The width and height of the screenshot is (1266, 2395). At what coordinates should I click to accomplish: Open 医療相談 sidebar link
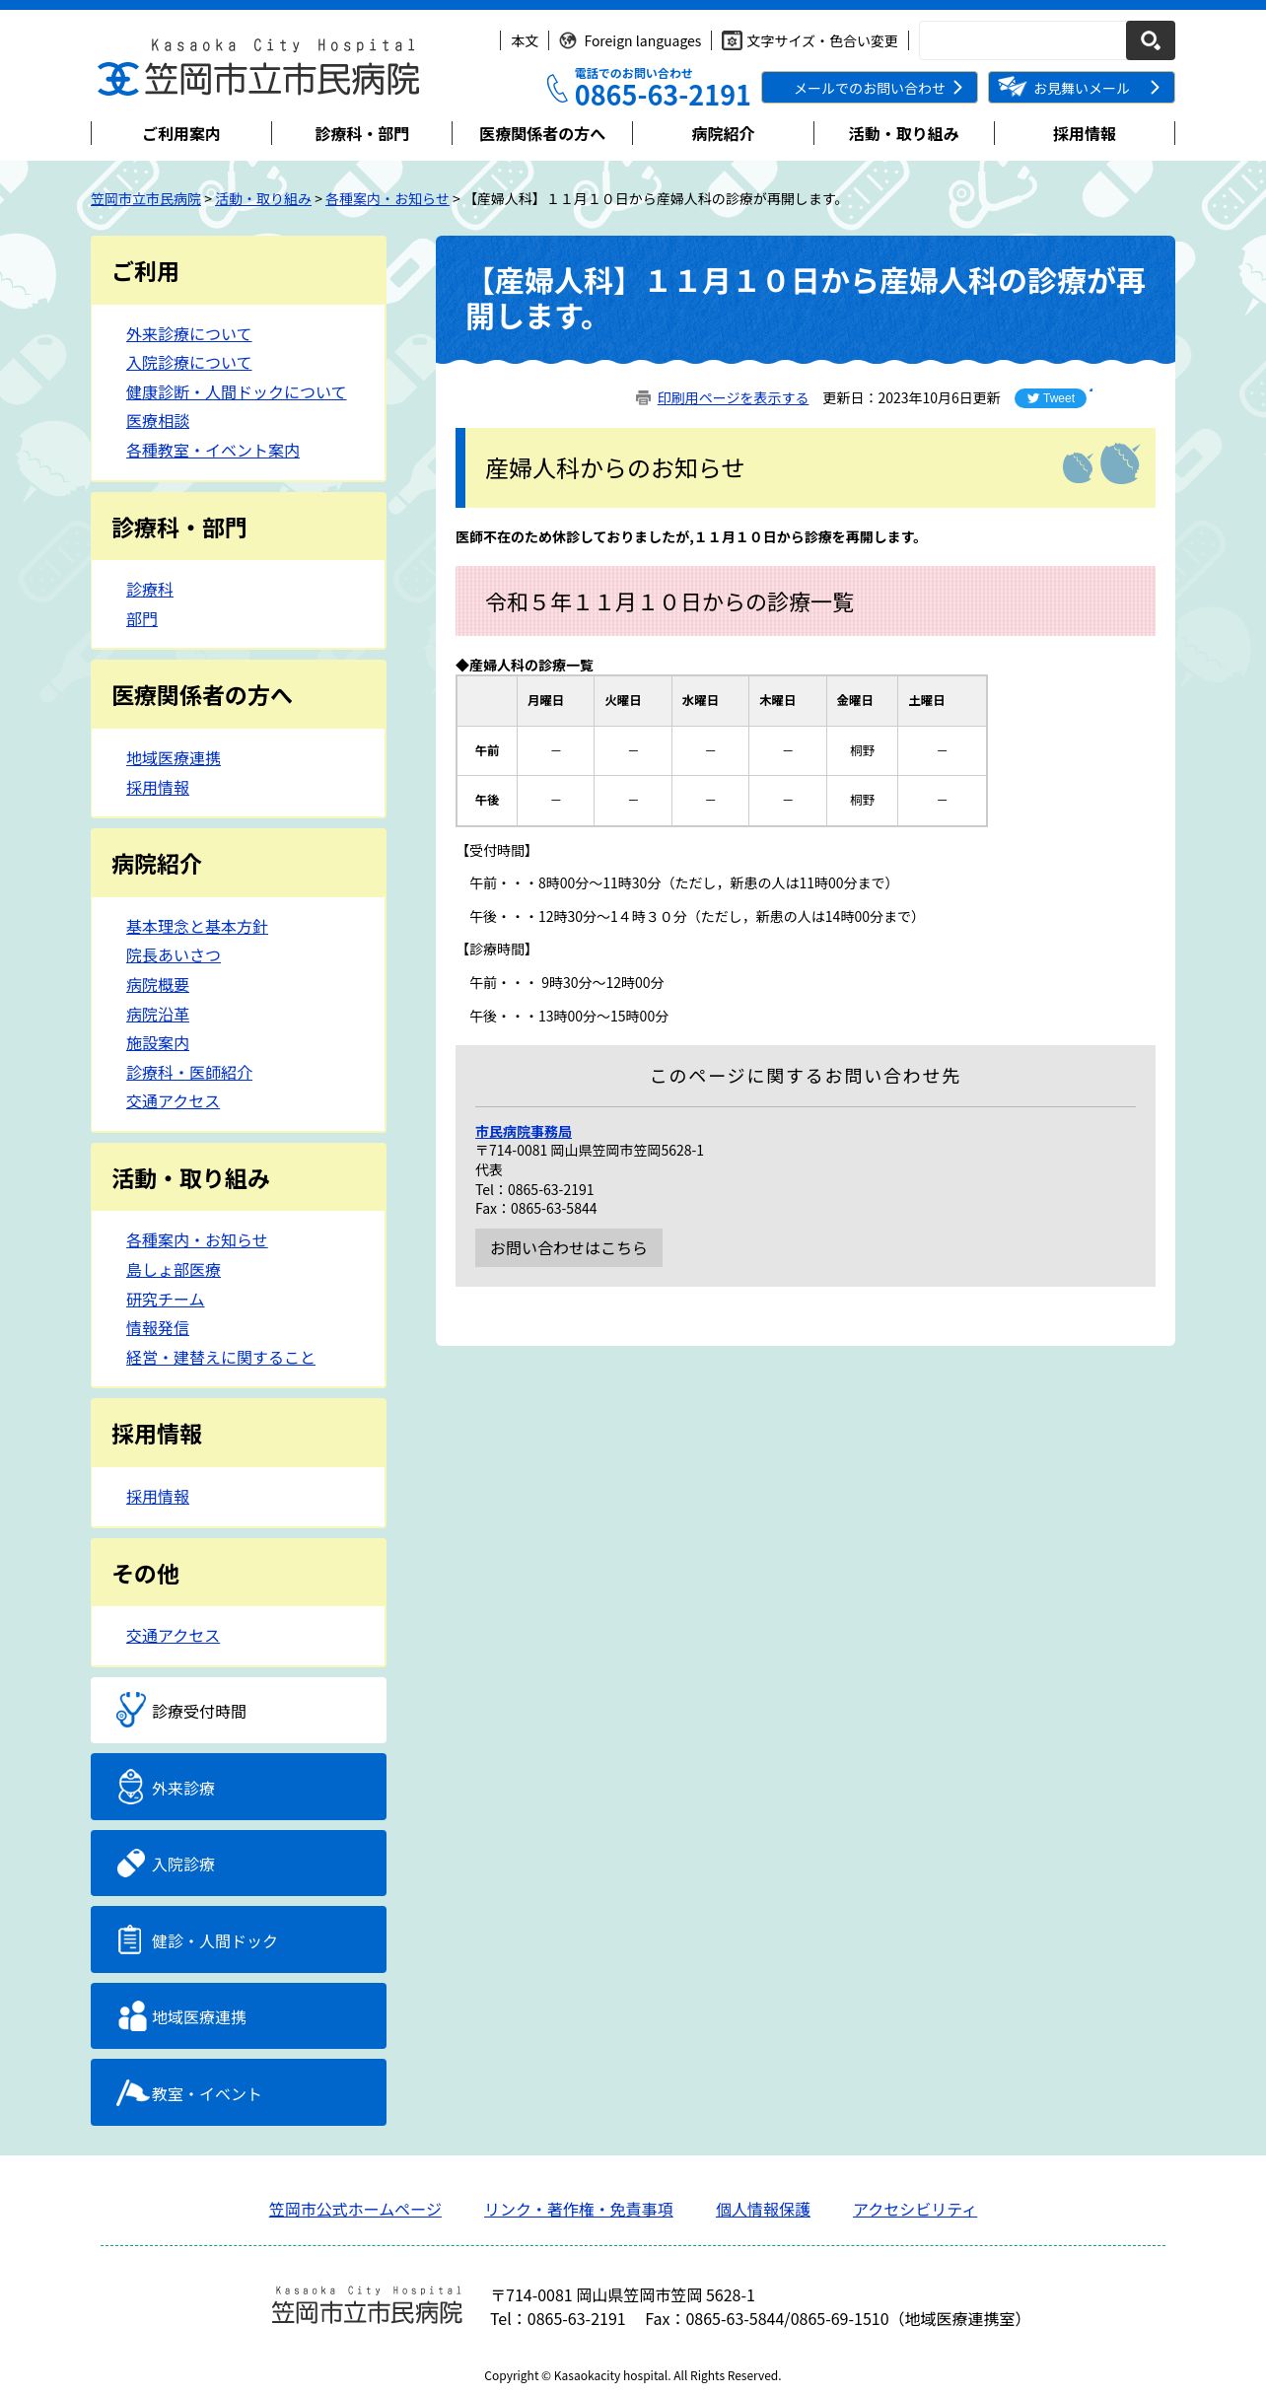158,421
